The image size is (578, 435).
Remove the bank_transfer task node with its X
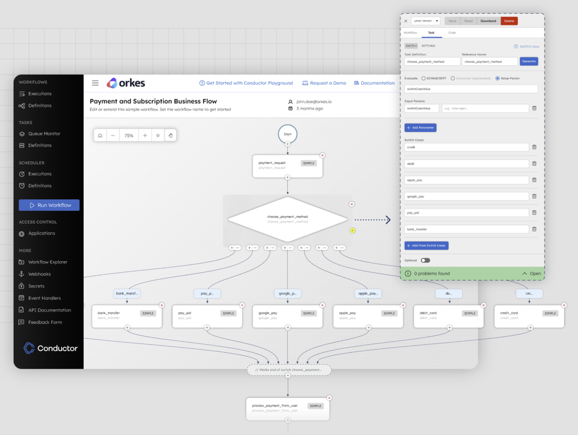[161, 306]
